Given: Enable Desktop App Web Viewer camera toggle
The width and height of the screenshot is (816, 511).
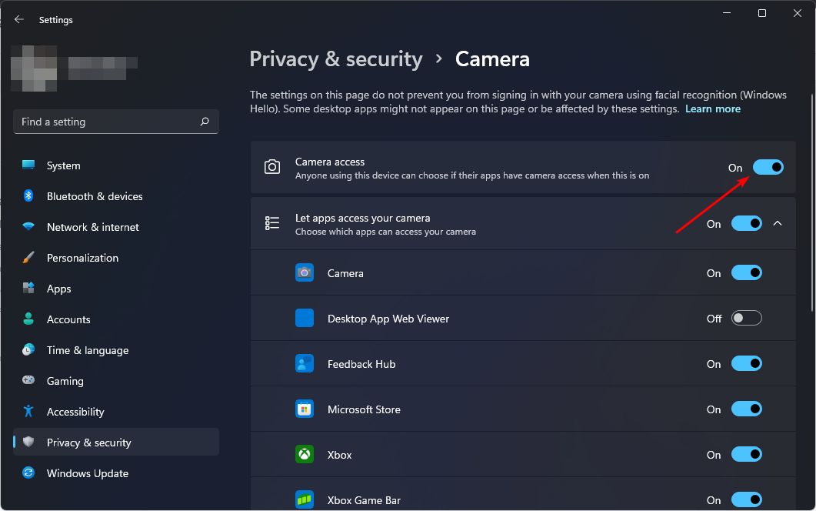Looking at the screenshot, I should click(x=746, y=319).
